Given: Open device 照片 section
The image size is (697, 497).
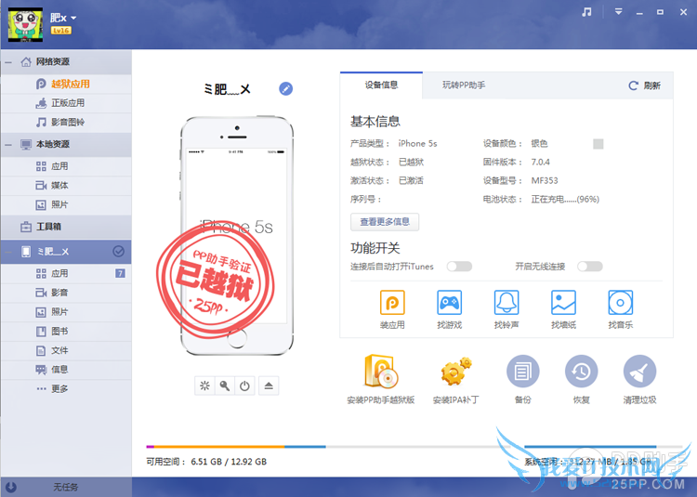Looking at the screenshot, I should click(x=66, y=312).
